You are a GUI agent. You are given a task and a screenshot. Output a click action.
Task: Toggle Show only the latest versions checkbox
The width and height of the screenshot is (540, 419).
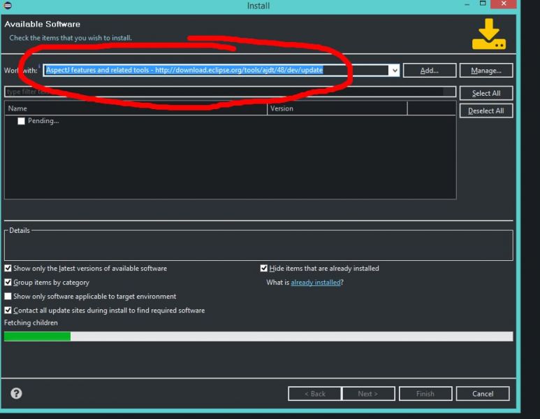point(8,269)
